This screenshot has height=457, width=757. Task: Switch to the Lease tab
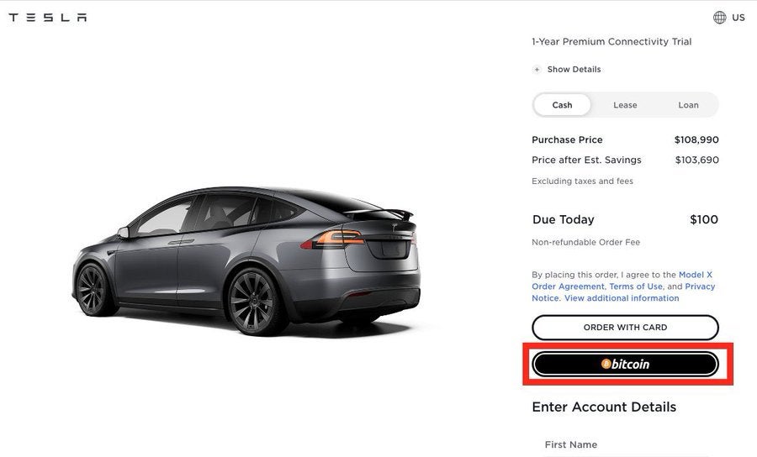pos(625,105)
